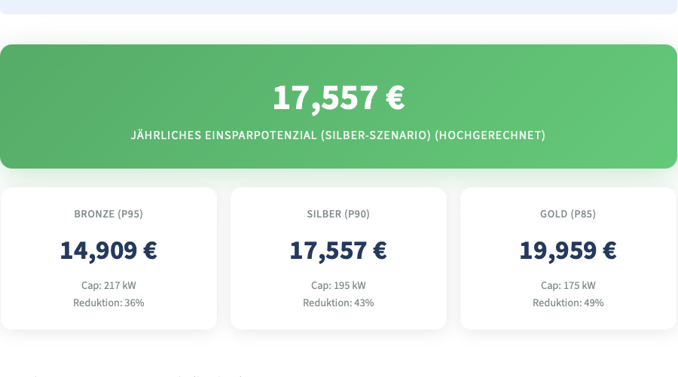The image size is (678, 377).
Task: Click the Cap: 175 kW text
Action: (x=568, y=285)
